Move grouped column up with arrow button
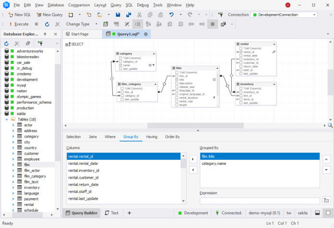The height and width of the screenshot is (228, 334). click(x=327, y=158)
